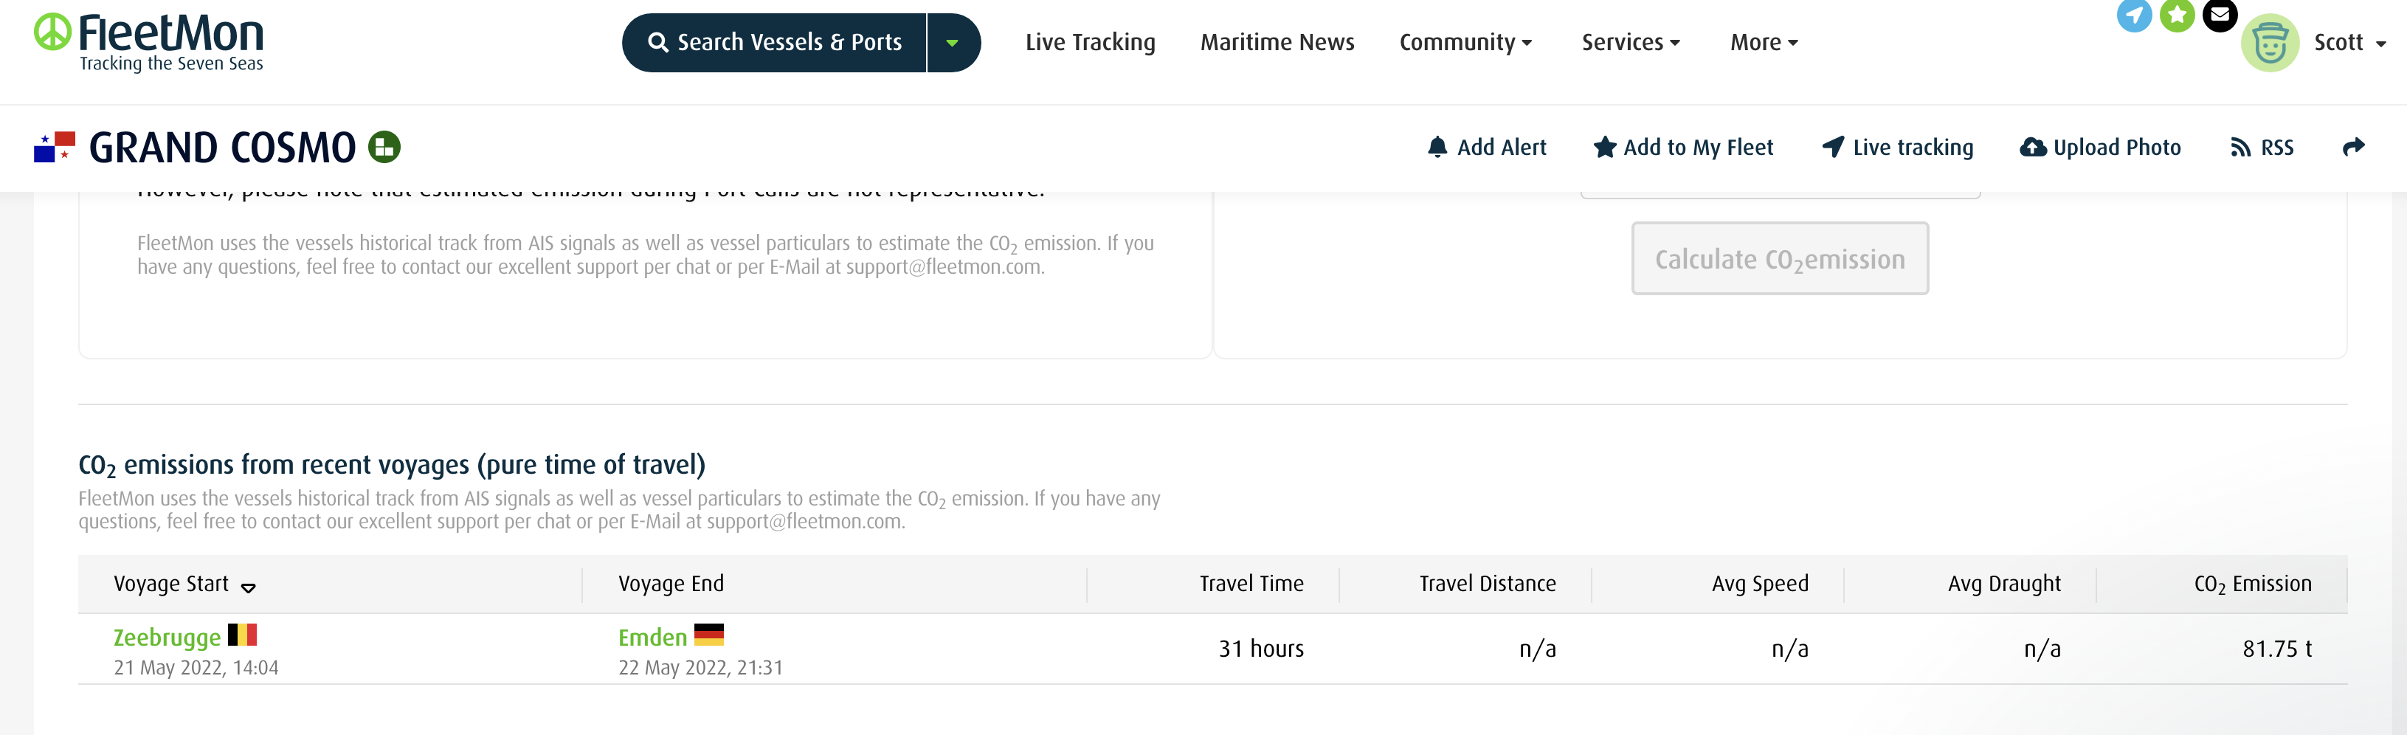Expand the Services dropdown menu
Viewport: 2407px width, 735px height.
point(1631,43)
